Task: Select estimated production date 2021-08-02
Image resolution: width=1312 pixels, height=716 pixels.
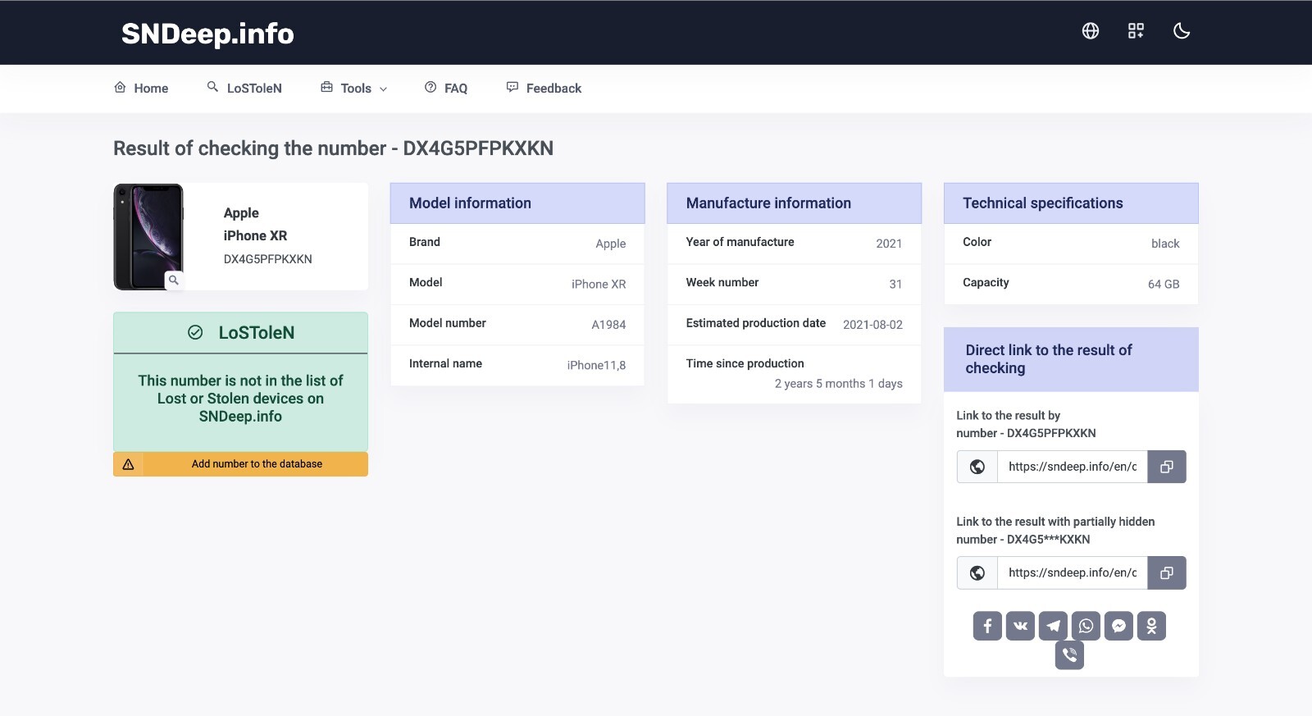Action: point(872,325)
